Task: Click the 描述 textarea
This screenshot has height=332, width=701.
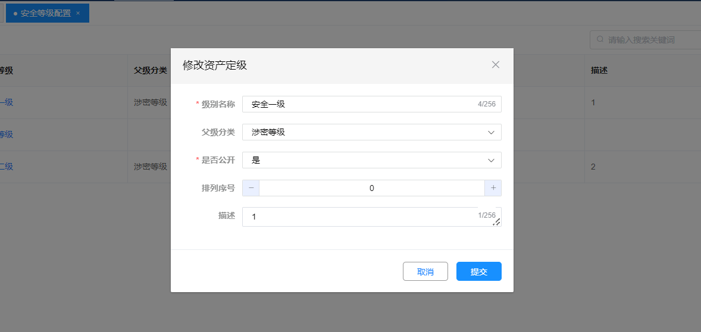Action: point(371,217)
